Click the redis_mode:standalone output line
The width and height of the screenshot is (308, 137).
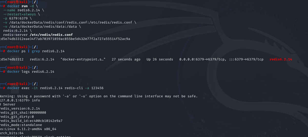tap(21, 125)
